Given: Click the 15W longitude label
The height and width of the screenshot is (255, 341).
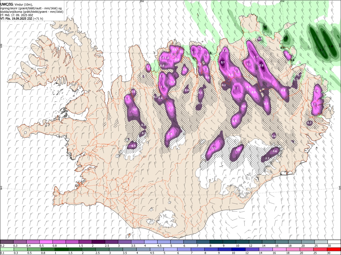Looking at the screenshot, I should [282, 1].
